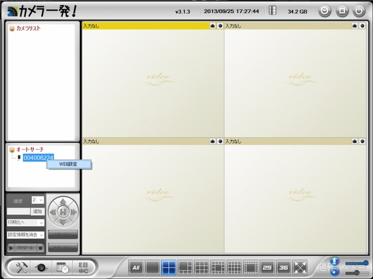The width and height of the screenshot is (373, 279).
Task: Toggle the microphone talk icon
Action: tap(334, 262)
